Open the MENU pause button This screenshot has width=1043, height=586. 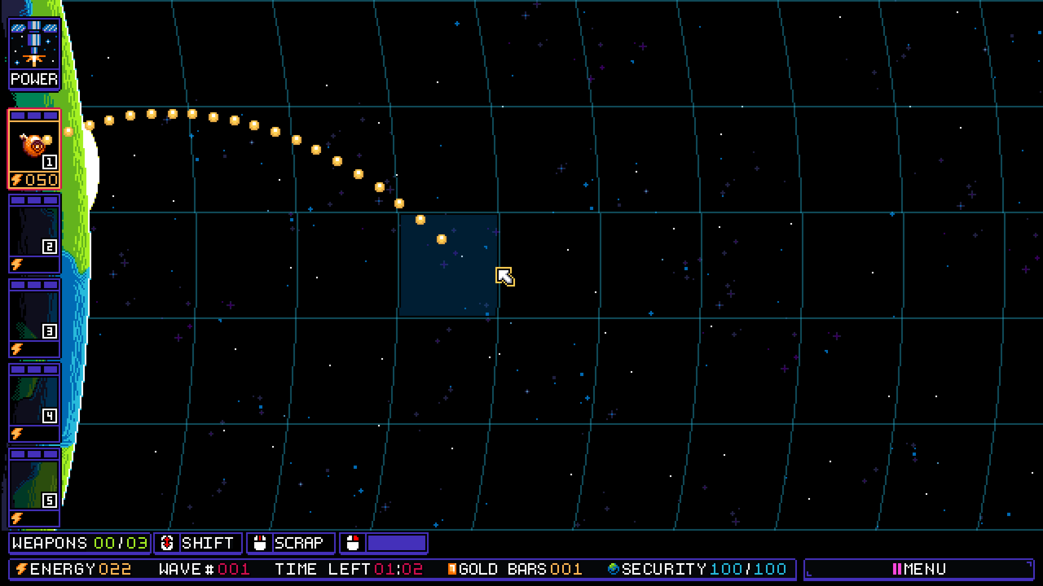point(919,569)
